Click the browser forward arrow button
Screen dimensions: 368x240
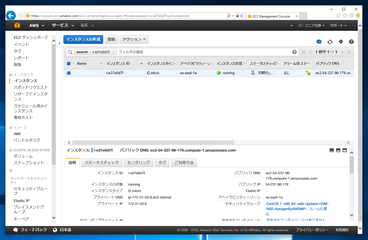pyautogui.click(x=20, y=16)
